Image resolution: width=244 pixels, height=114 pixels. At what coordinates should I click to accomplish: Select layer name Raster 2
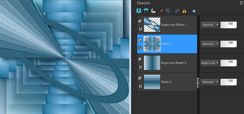tap(166, 82)
